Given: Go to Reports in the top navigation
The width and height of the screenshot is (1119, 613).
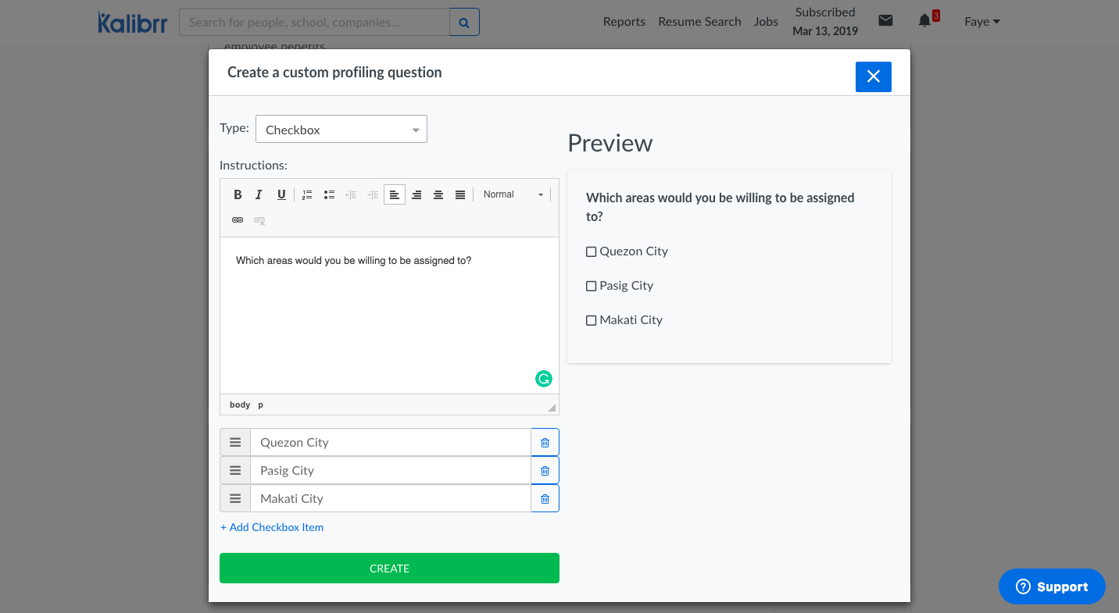Looking at the screenshot, I should pyautogui.click(x=624, y=22).
